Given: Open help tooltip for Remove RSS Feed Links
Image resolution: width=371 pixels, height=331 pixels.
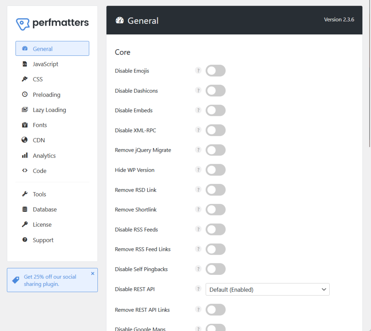Looking at the screenshot, I should [x=198, y=249].
